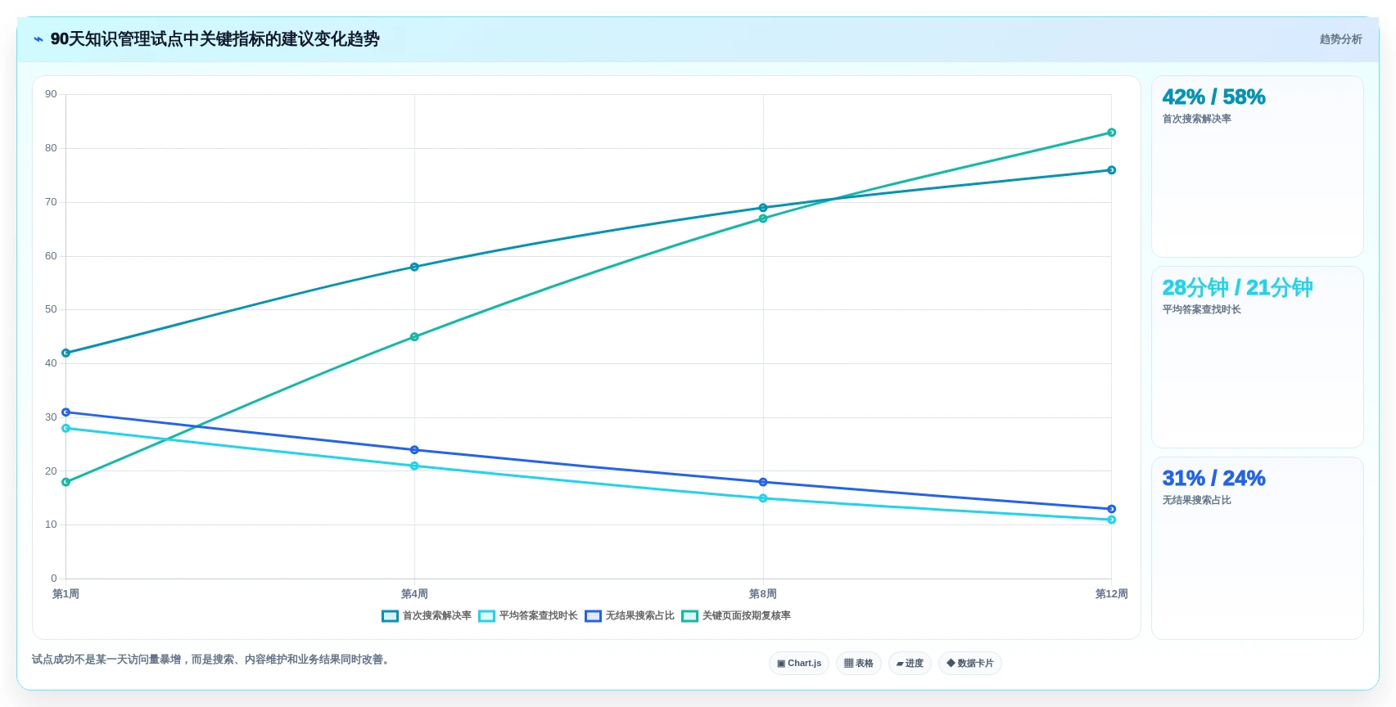
Task: Click the 进度 tag
Action: pyautogui.click(x=910, y=664)
